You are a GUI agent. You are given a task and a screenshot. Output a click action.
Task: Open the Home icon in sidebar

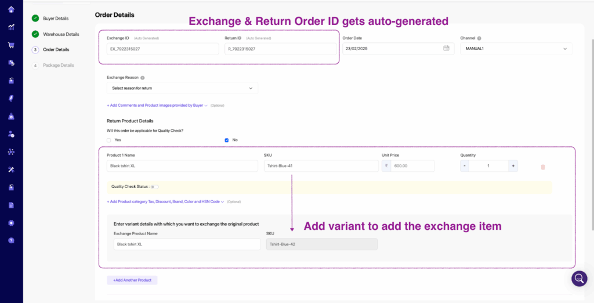(11, 9)
